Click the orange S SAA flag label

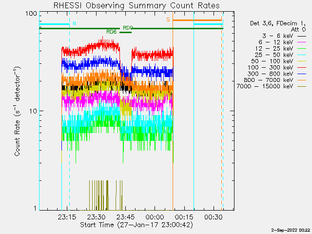168,19
